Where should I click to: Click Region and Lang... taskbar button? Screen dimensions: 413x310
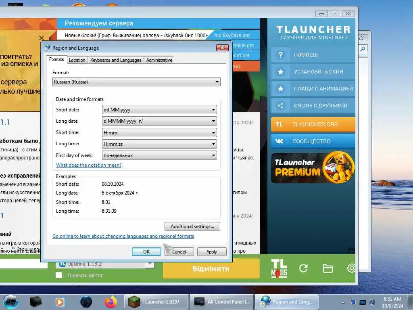click(287, 302)
